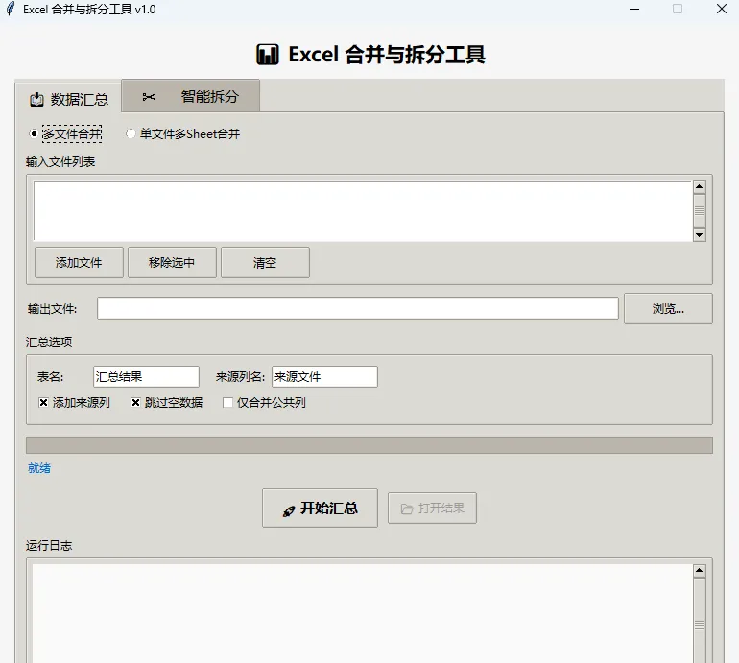Screen dimensions: 739x663
Task: Minimize the Excel tool window
Action: point(634,9)
